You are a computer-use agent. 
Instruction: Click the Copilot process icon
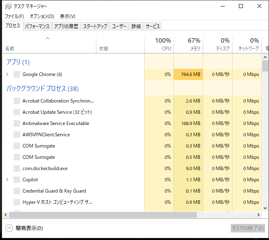point(16,180)
